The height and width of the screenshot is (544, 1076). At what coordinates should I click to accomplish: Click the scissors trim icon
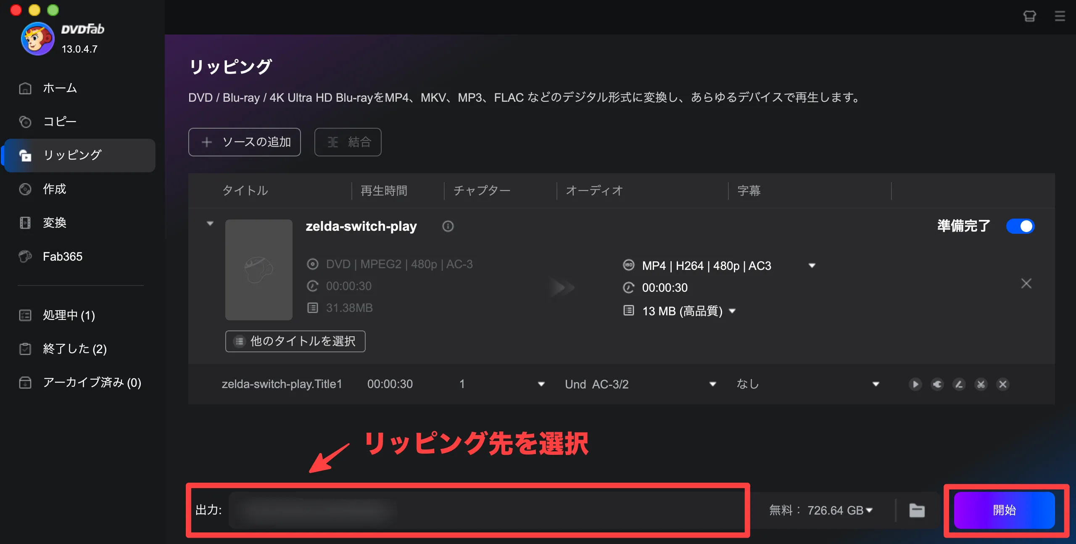(981, 384)
